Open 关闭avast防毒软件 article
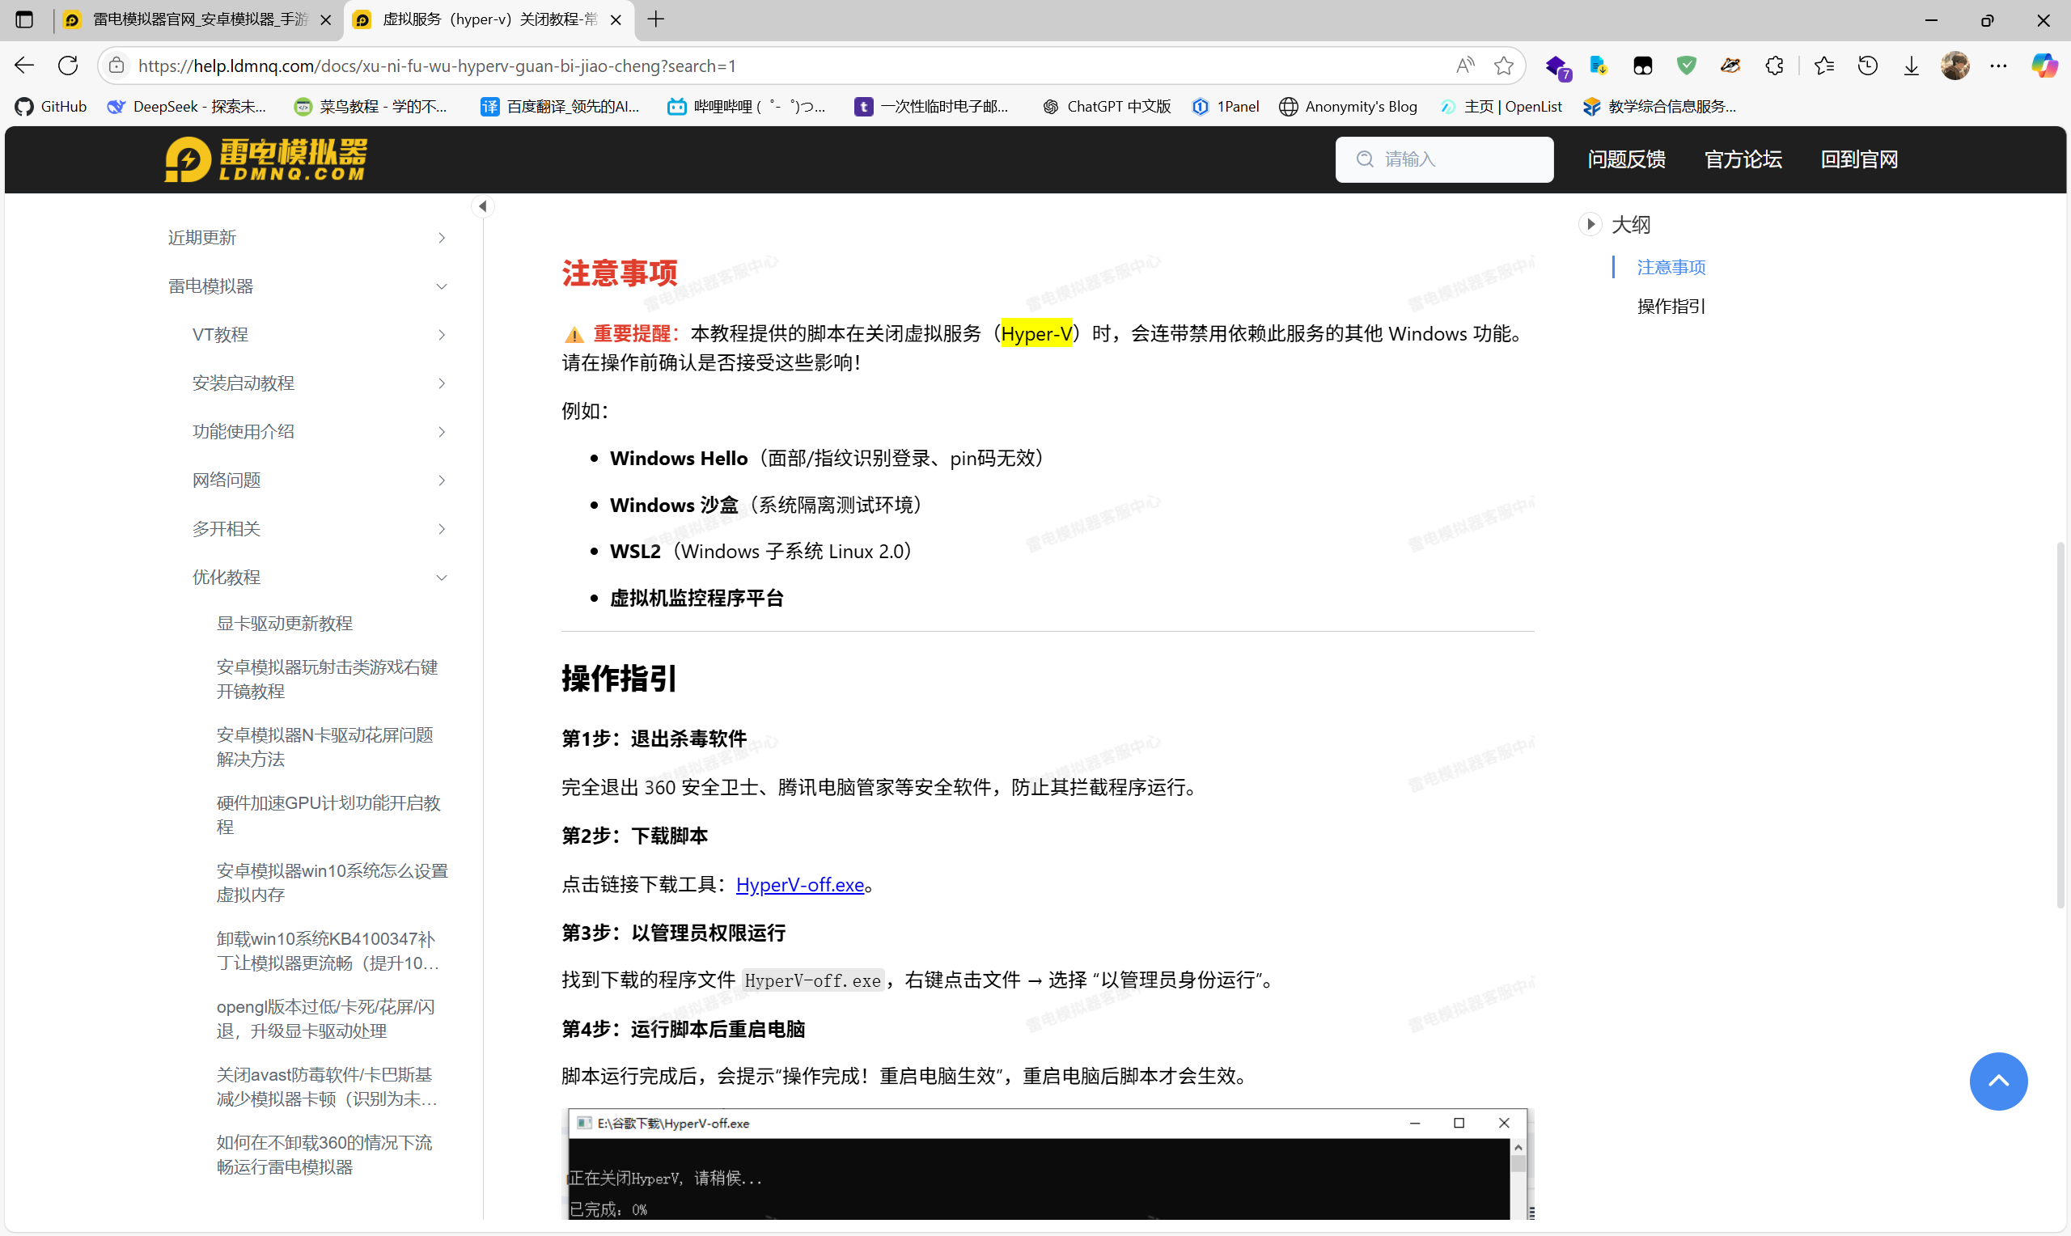The image size is (2071, 1236). [327, 1087]
